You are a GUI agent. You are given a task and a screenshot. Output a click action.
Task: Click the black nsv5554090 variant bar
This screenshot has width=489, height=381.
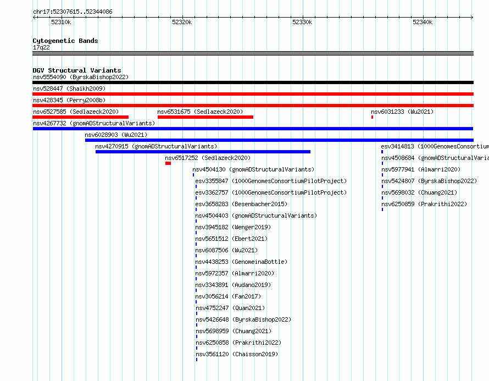(253, 82)
